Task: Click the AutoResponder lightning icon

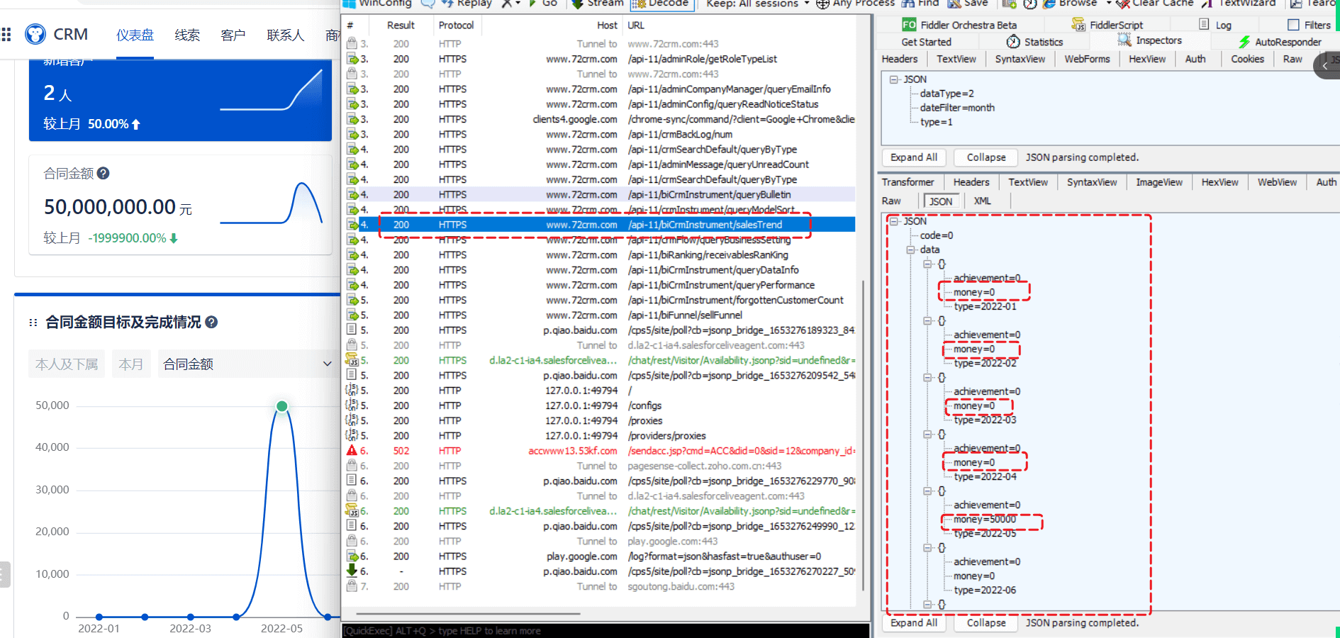Action: [x=1244, y=42]
